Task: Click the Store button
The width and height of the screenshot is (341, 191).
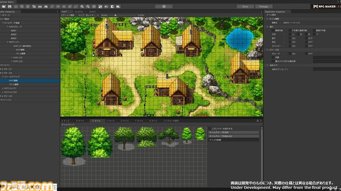Action: pyautogui.click(x=245, y=7)
